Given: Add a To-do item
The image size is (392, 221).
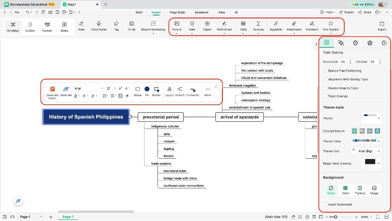Looking at the screenshot, I should [x=132, y=26].
